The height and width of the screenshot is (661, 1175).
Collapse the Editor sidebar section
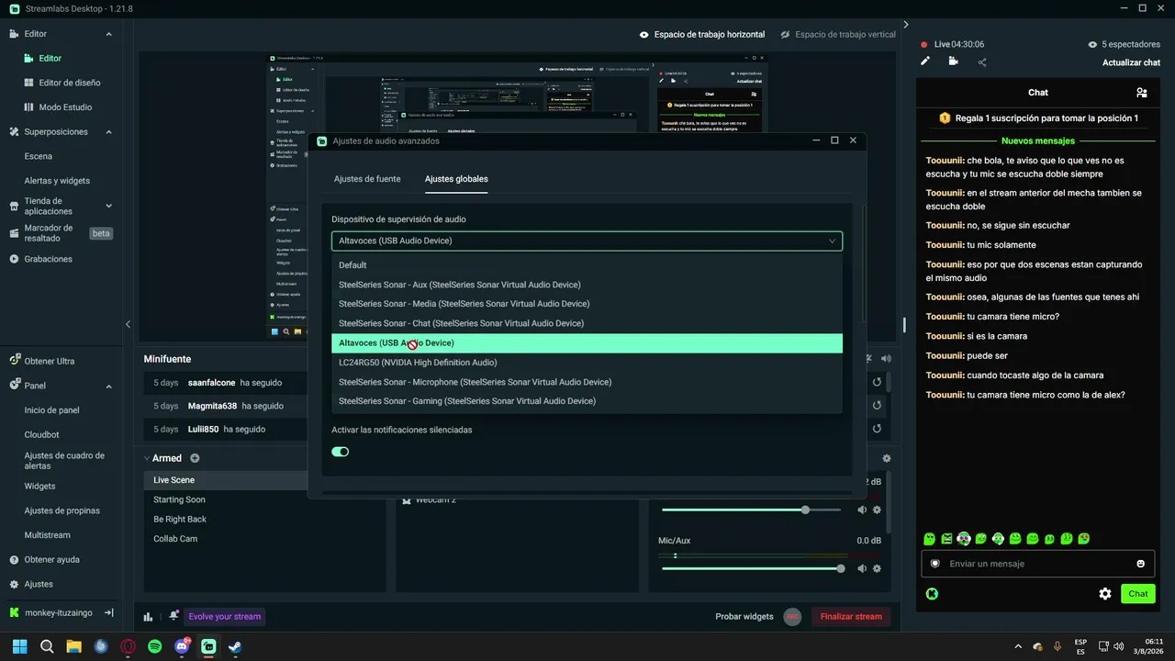tap(108, 34)
